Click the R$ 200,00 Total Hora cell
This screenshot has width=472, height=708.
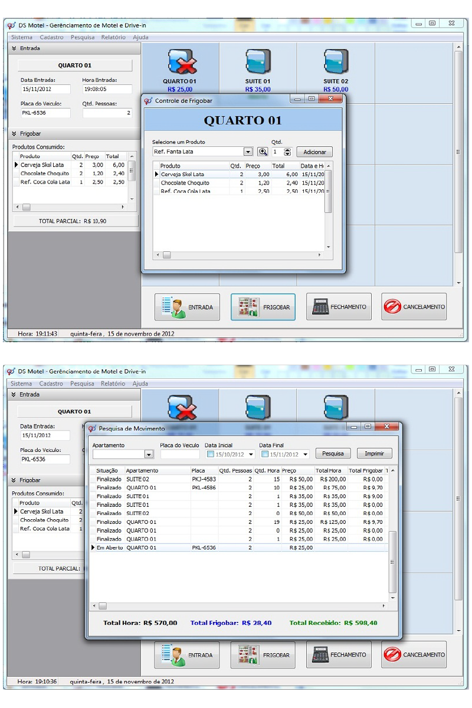(x=333, y=479)
